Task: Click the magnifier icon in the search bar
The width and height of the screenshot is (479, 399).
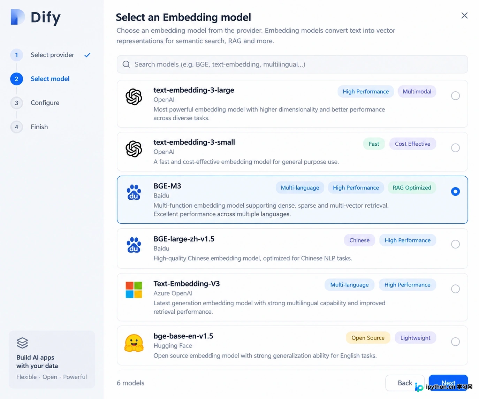Action: tap(126, 64)
